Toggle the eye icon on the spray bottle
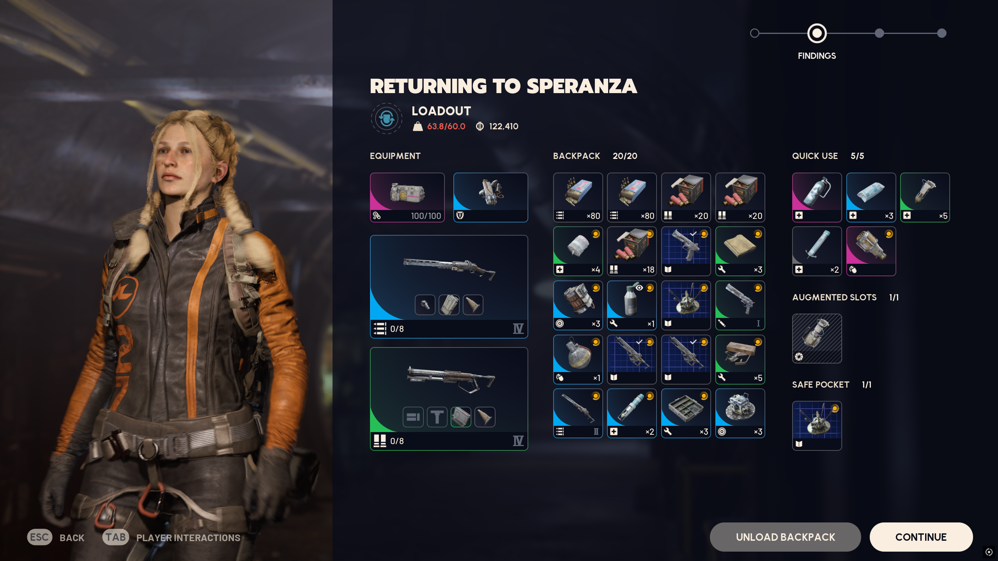Viewport: 998px width, 561px height. click(x=639, y=288)
